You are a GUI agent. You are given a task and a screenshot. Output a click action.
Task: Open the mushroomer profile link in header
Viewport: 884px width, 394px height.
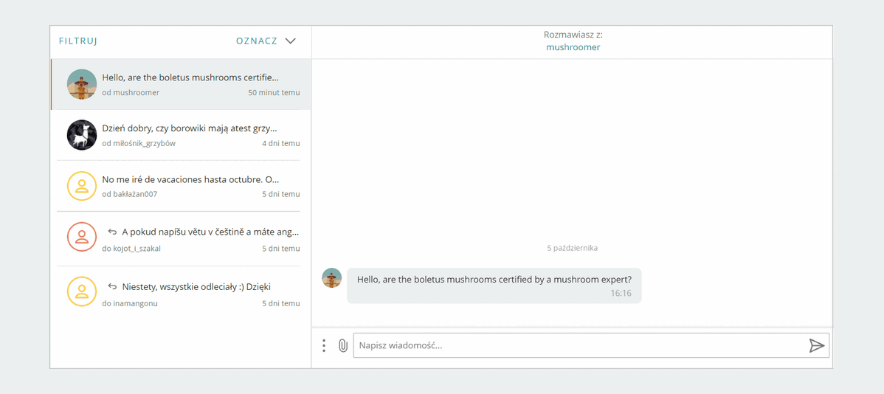coord(573,47)
